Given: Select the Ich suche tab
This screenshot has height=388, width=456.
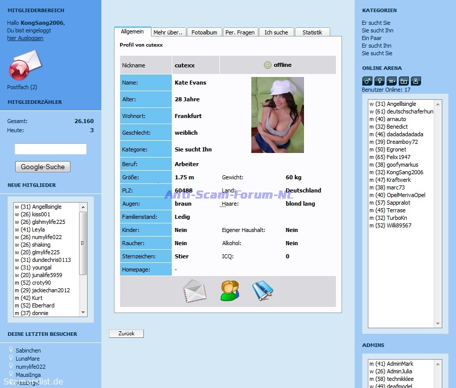Looking at the screenshot, I should pos(276,32).
